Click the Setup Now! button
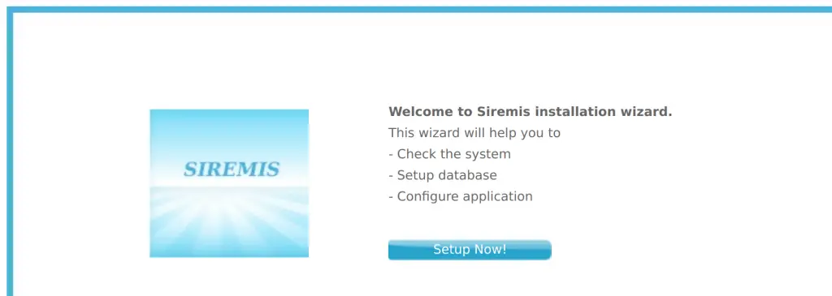The image size is (832, 296). [x=470, y=250]
